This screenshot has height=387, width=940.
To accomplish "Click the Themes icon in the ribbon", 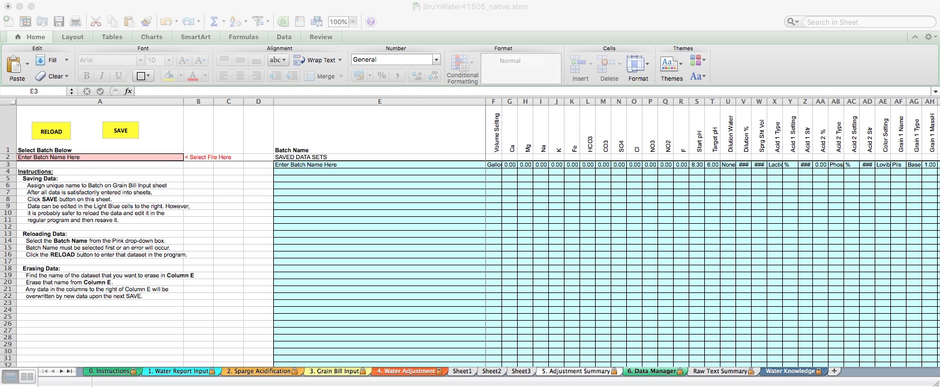I will [x=671, y=66].
